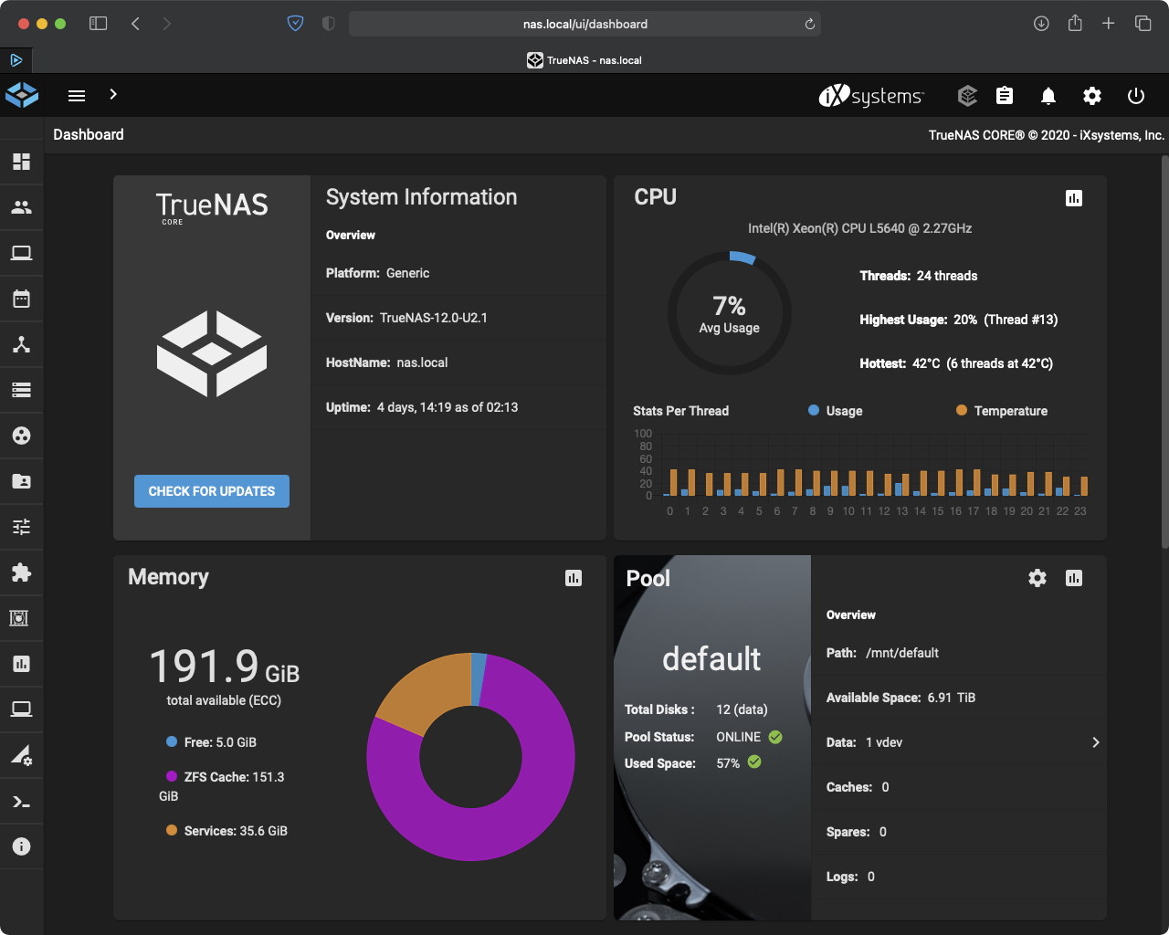Click the CHECK FOR UPDATES button

click(212, 491)
